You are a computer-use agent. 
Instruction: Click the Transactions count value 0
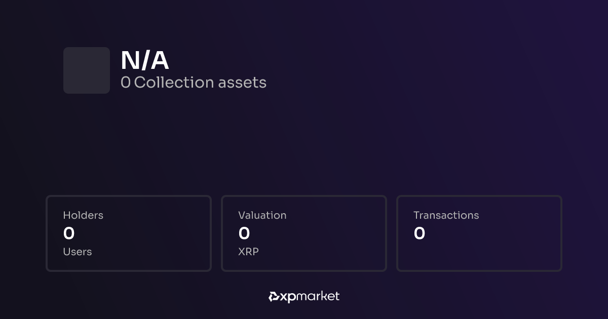click(x=420, y=233)
